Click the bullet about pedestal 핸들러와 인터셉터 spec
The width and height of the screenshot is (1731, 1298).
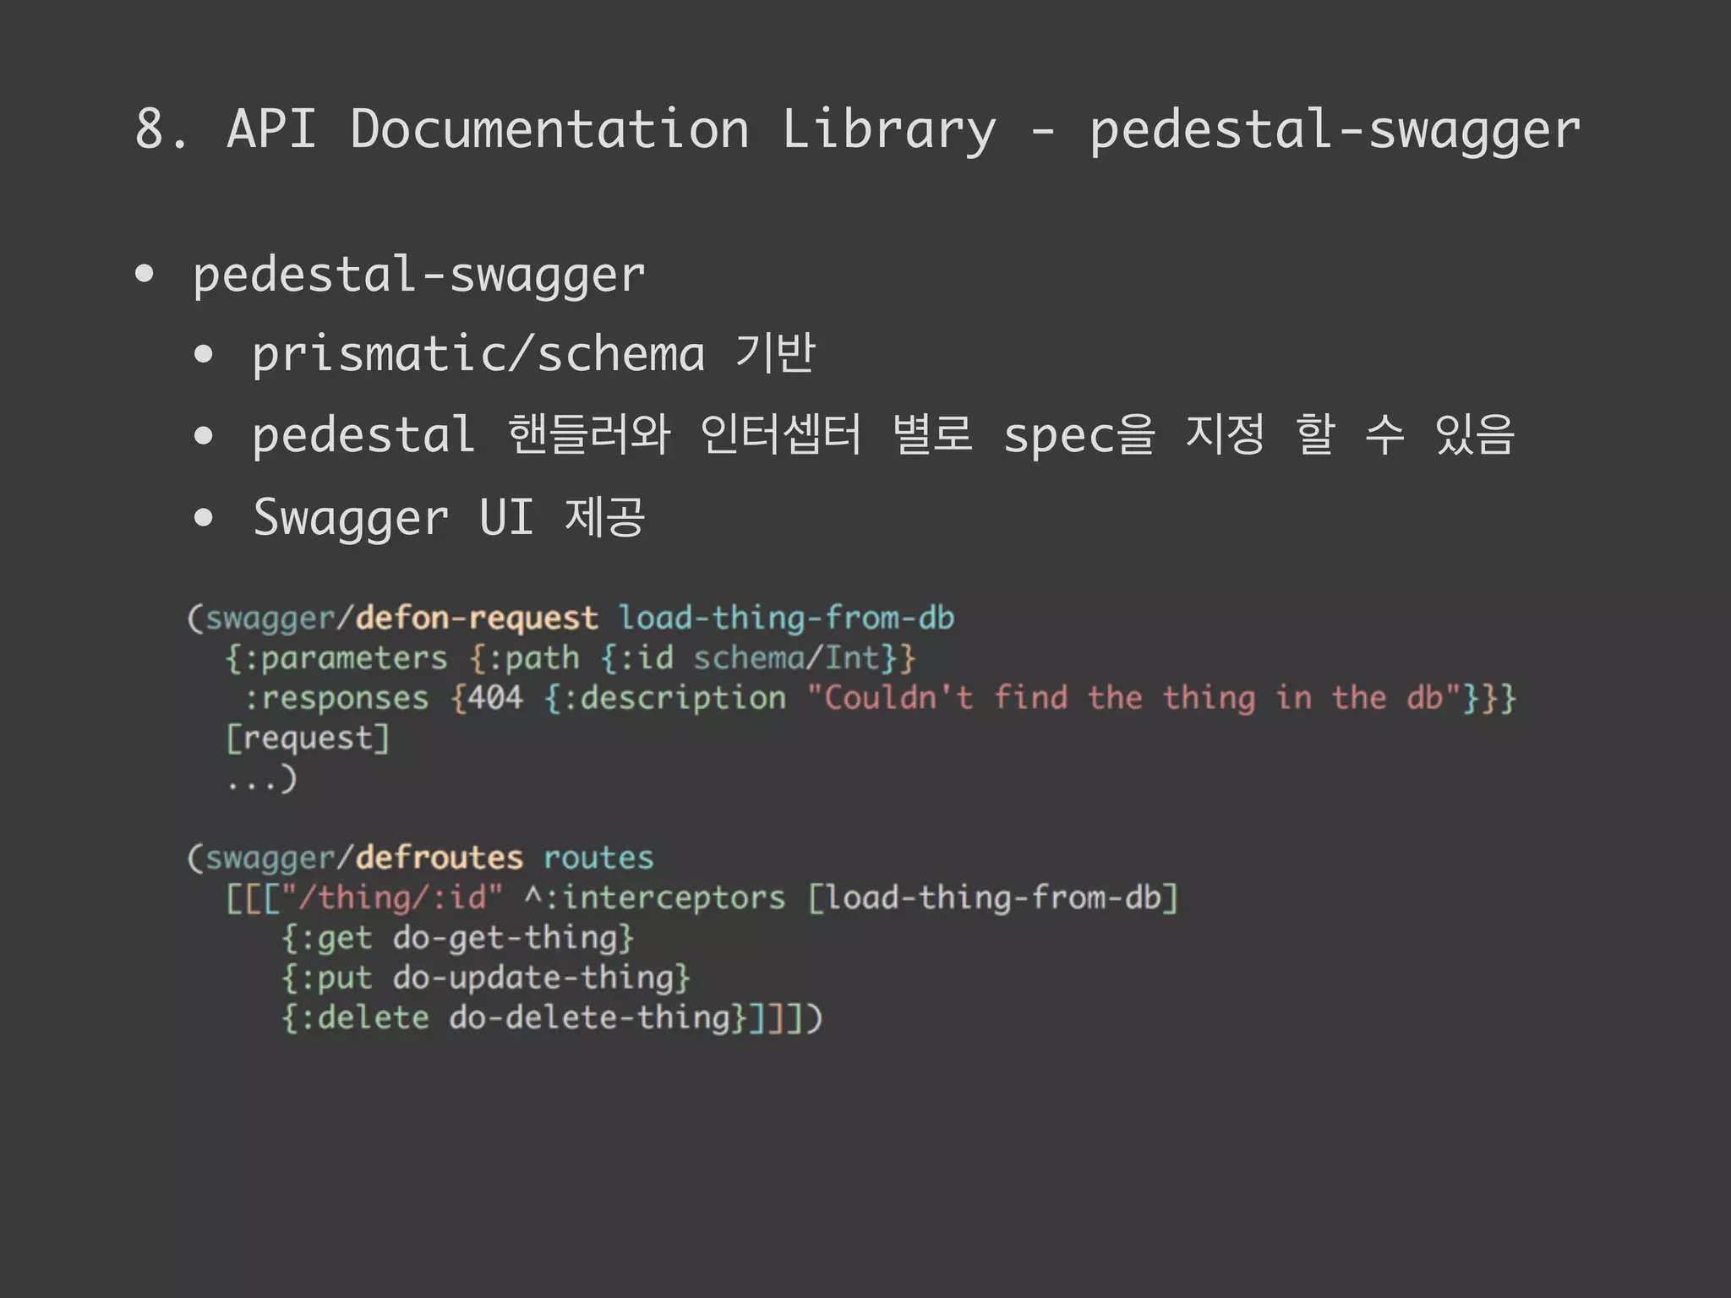pos(883,435)
